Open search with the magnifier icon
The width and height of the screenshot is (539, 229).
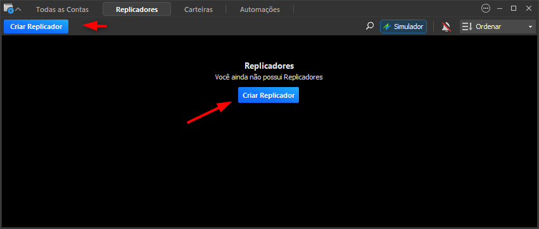(369, 26)
